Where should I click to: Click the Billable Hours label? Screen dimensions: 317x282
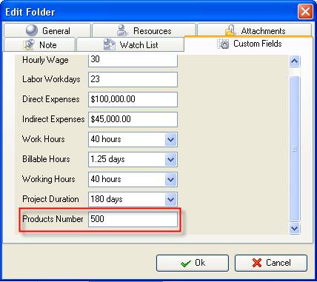(x=46, y=159)
